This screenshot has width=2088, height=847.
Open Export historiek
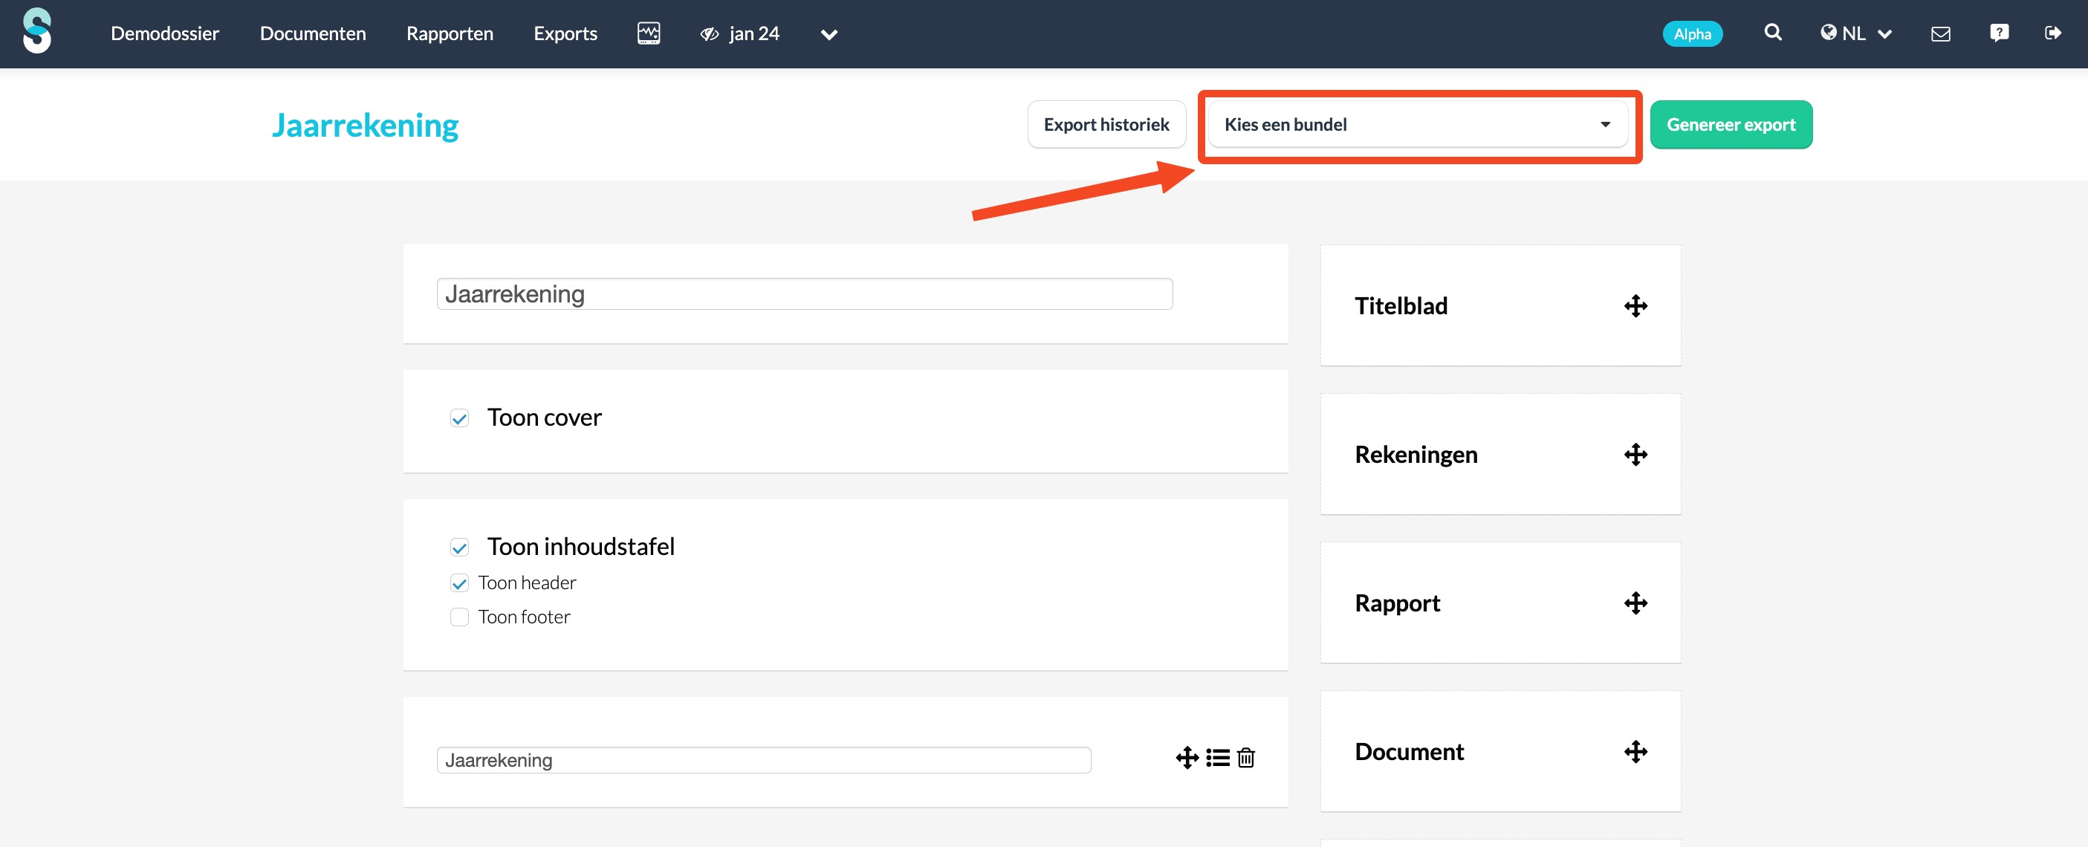[1106, 125]
